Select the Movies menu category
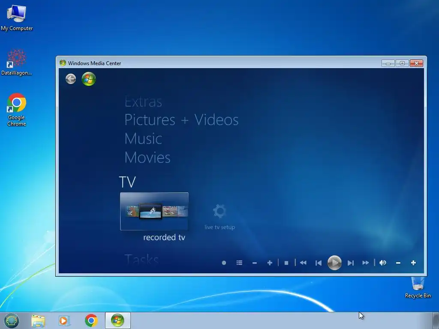The image size is (439, 329). (x=147, y=158)
